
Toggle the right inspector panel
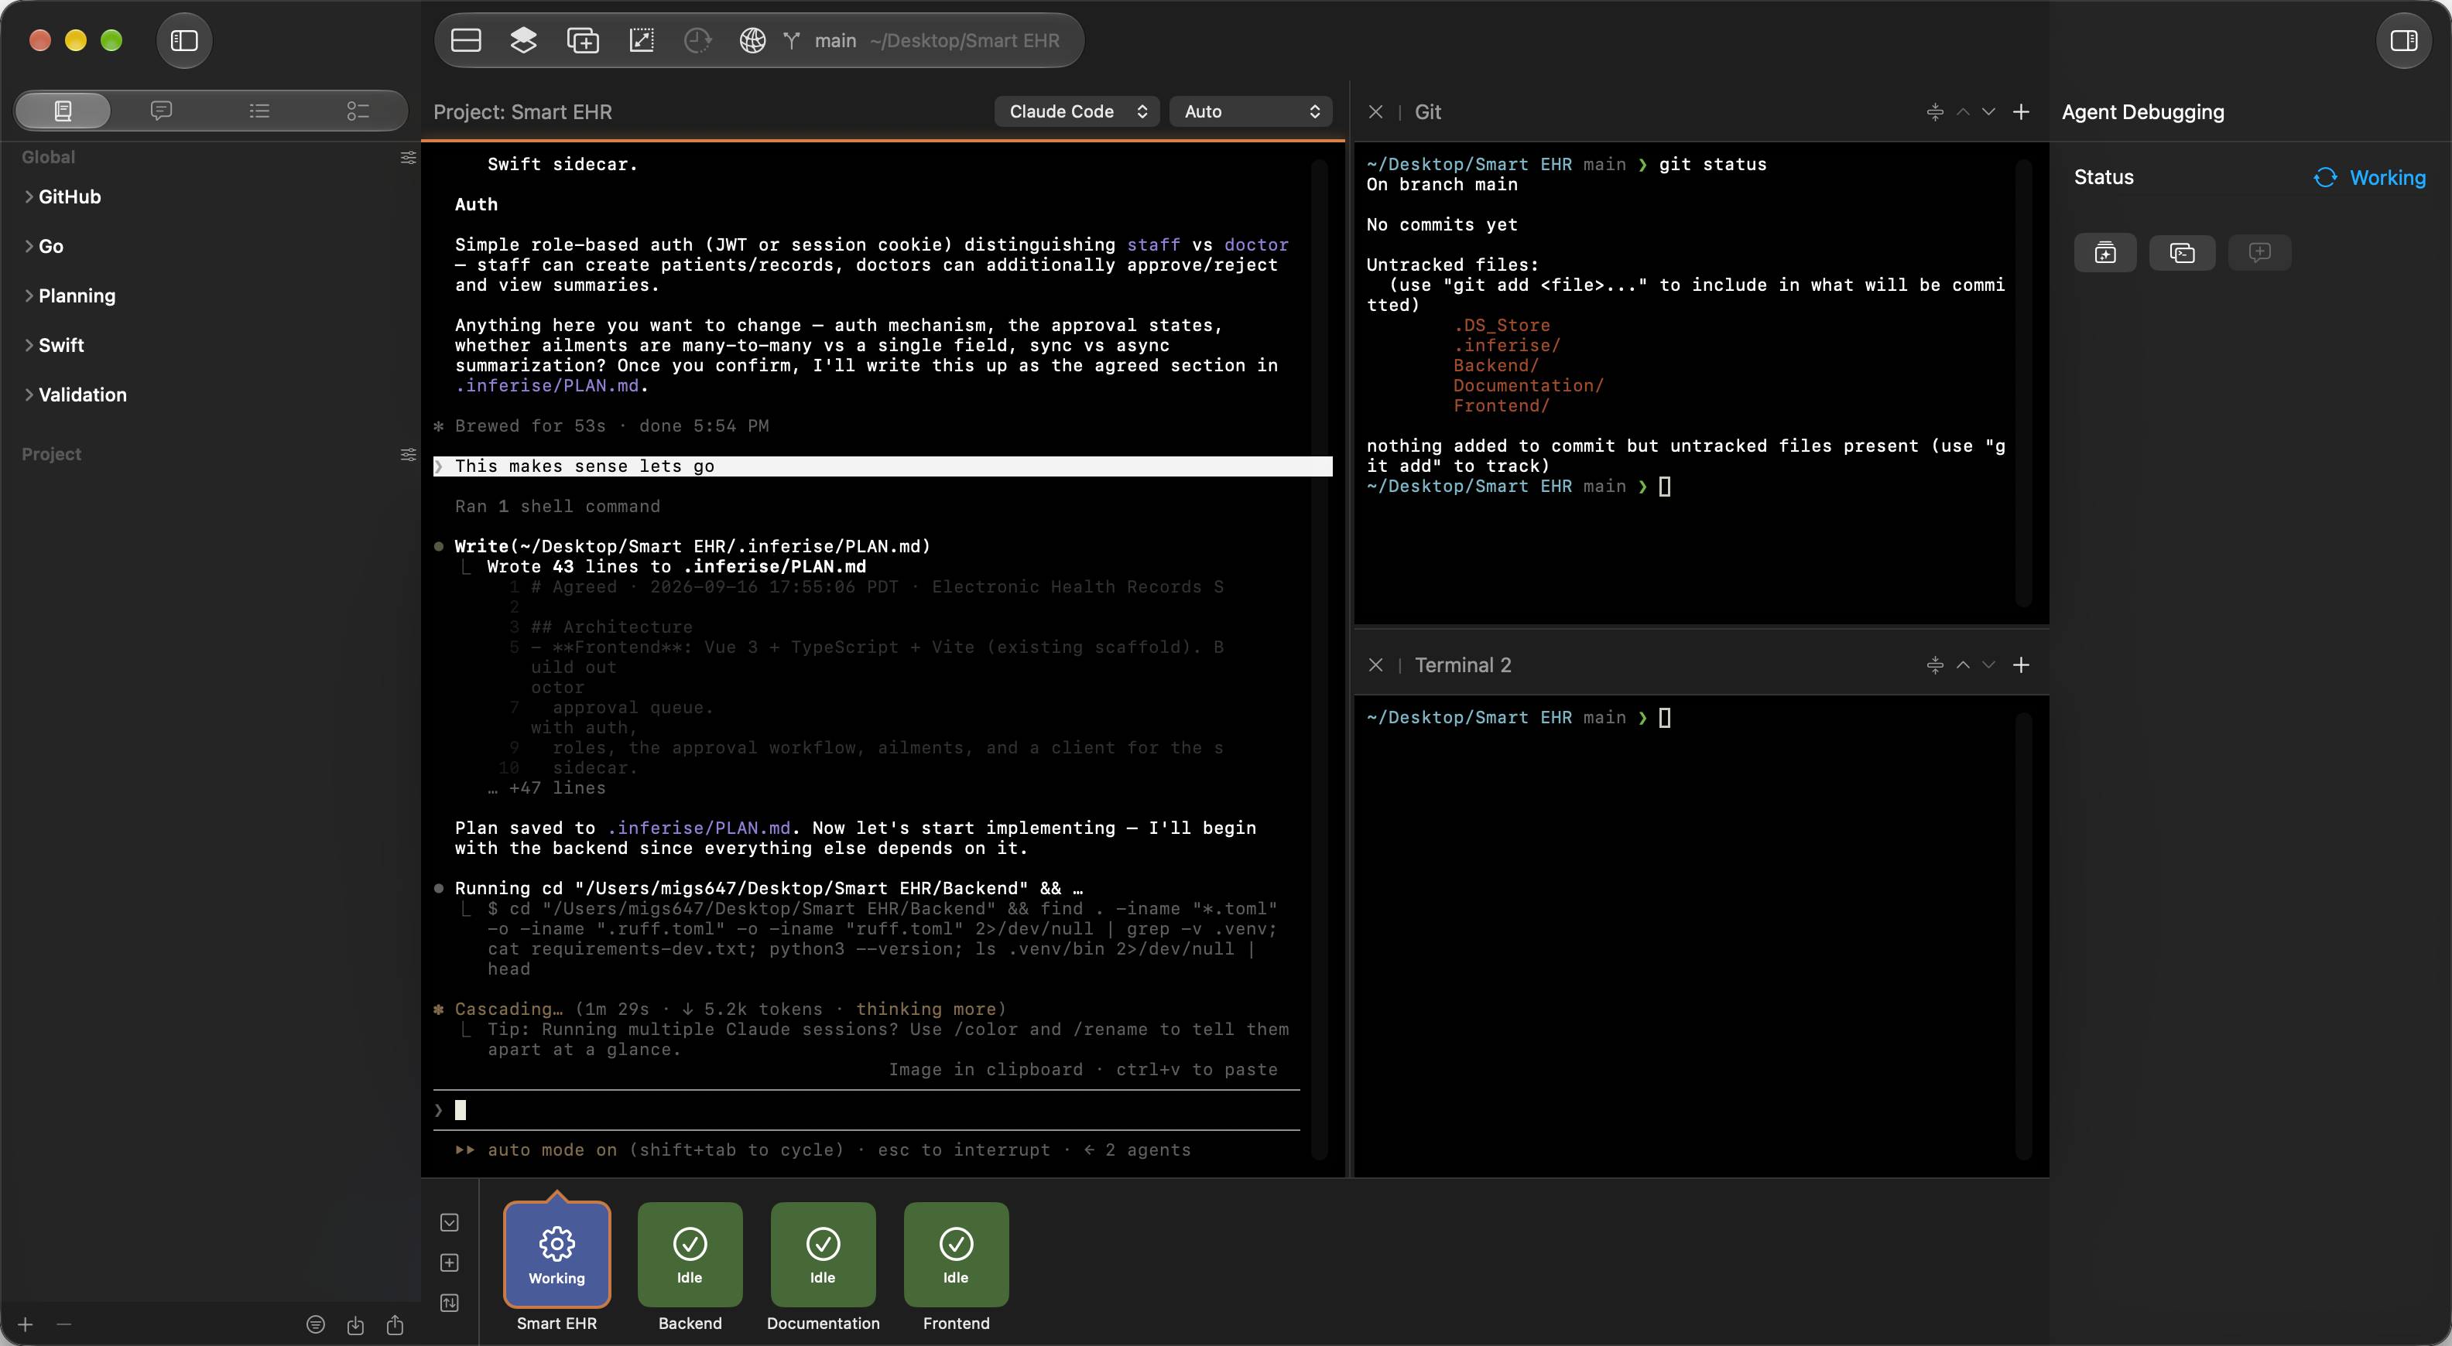click(x=2403, y=41)
